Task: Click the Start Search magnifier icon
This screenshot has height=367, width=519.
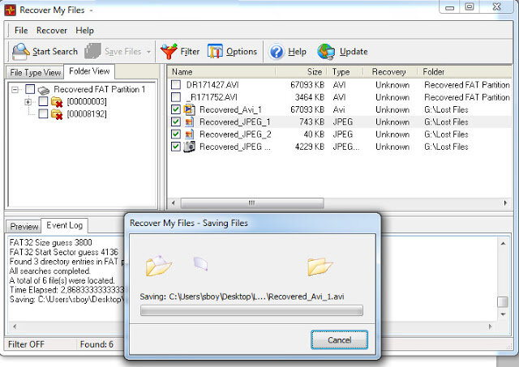Action: tap(20, 52)
